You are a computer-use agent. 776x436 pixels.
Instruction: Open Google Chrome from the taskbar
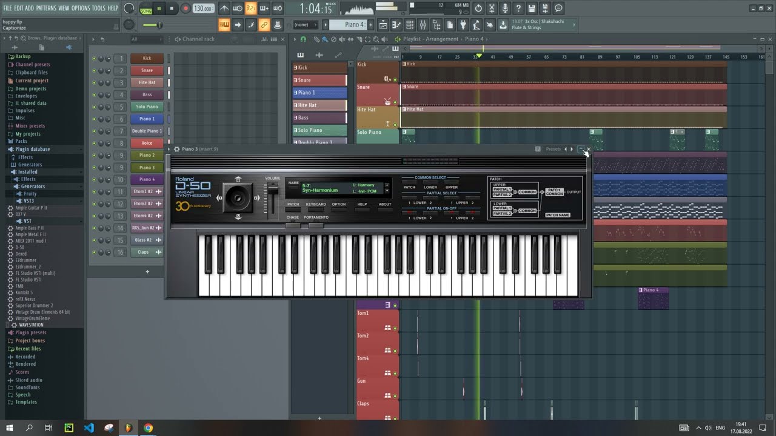click(x=149, y=428)
